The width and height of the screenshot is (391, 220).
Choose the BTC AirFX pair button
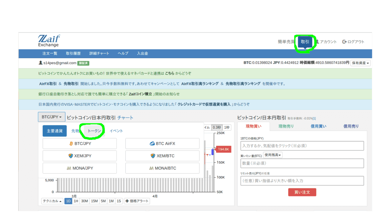tap(162, 144)
